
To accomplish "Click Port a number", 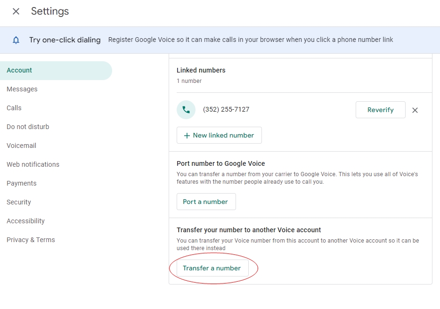I will 206,201.
